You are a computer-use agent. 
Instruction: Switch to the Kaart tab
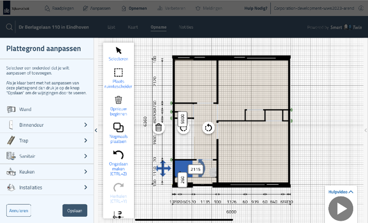click(x=132, y=27)
